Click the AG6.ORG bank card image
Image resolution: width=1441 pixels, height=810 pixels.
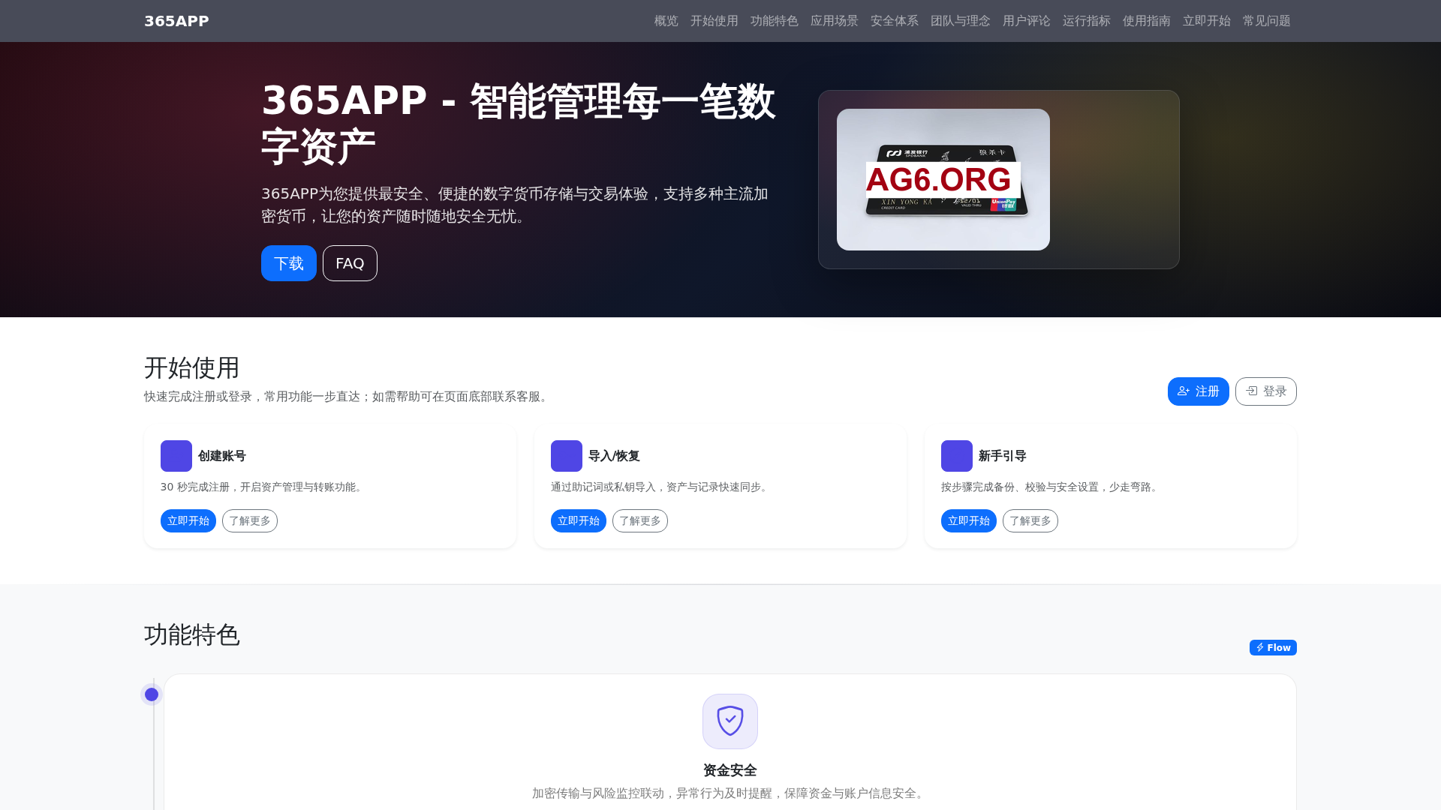click(943, 179)
